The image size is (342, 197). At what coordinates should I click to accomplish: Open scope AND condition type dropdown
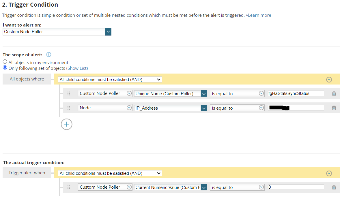tap(110, 79)
